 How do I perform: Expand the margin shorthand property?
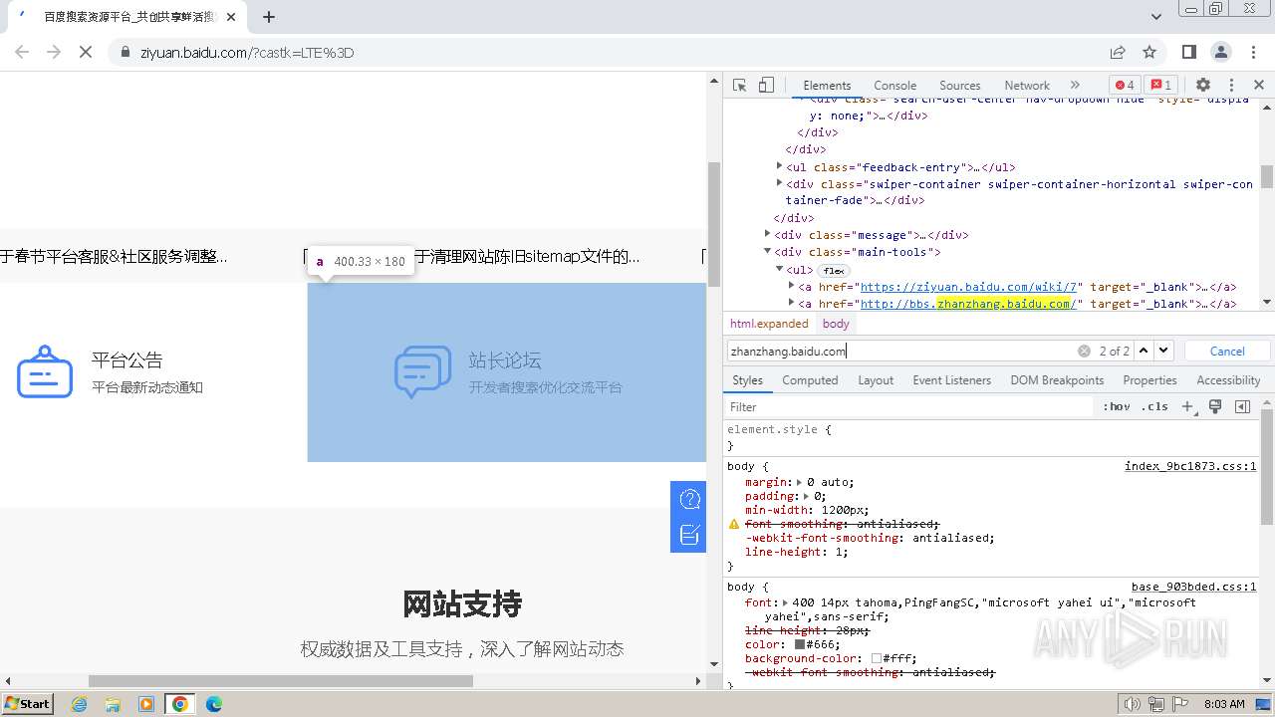[x=800, y=482]
